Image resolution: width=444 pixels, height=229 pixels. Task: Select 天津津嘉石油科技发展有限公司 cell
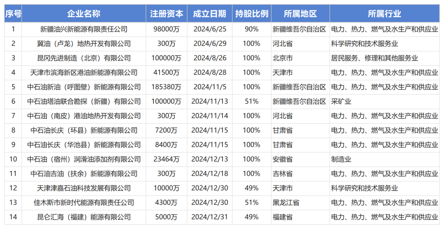(84, 188)
